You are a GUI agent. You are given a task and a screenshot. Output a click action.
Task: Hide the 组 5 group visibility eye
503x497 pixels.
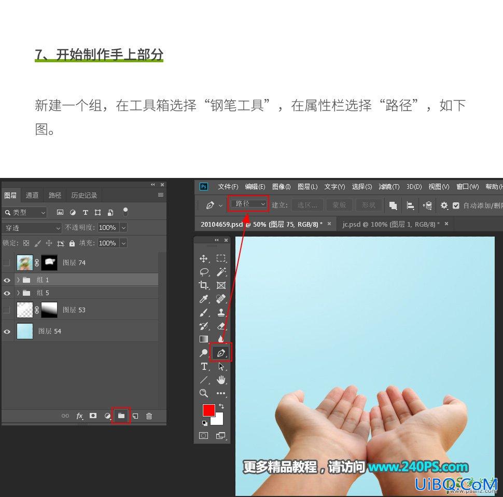[7, 293]
